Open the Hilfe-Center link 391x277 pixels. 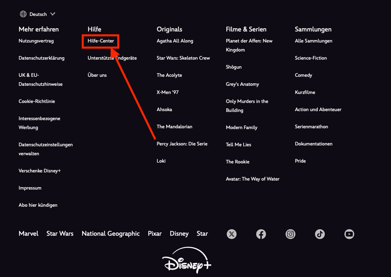pyautogui.click(x=100, y=41)
